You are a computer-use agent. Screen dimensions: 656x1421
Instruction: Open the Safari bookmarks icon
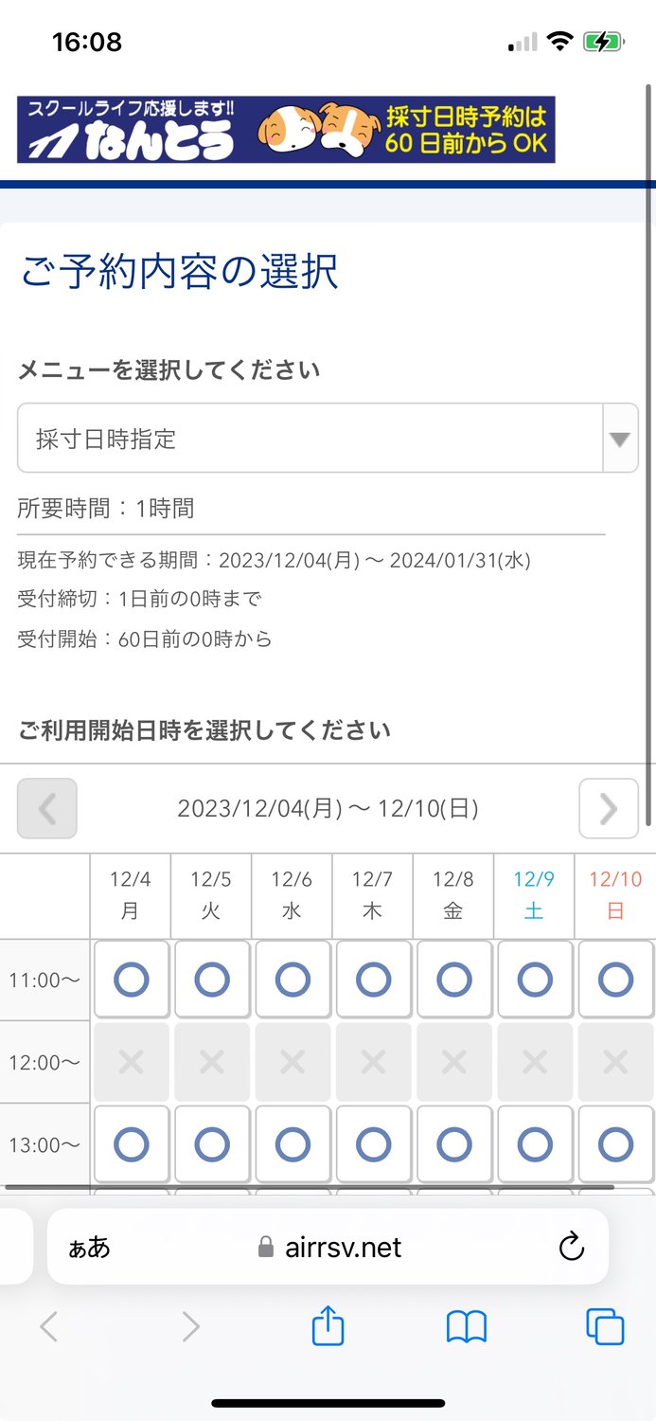pyautogui.click(x=465, y=1327)
